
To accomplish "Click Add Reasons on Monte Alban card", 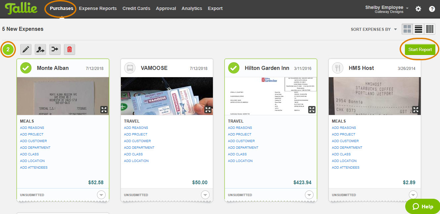I will pos(32,128).
